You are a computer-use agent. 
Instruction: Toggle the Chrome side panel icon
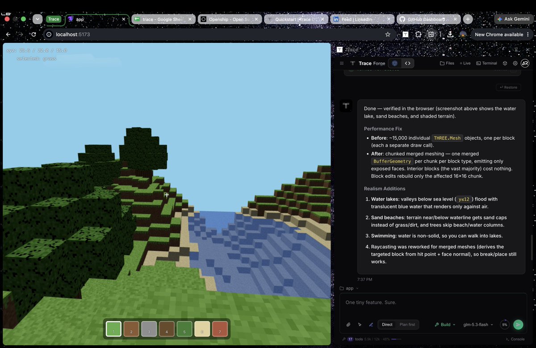(x=431, y=34)
